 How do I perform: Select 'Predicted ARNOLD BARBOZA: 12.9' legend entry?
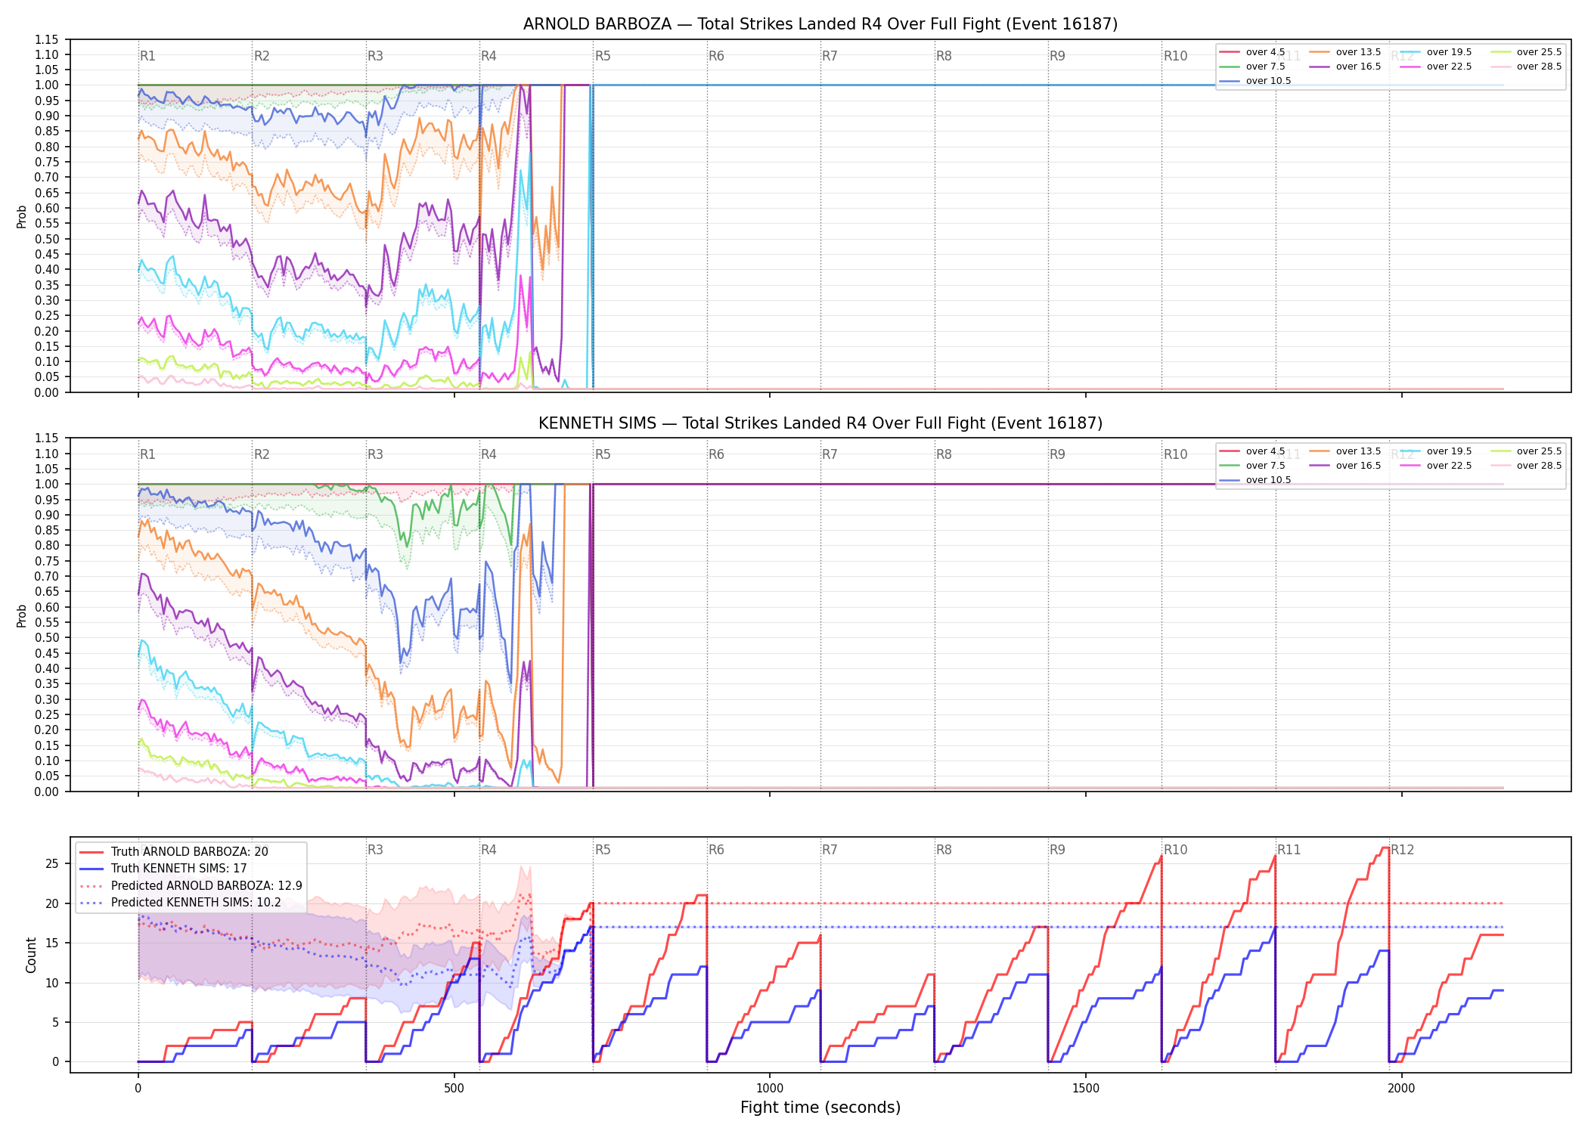pos(191,885)
